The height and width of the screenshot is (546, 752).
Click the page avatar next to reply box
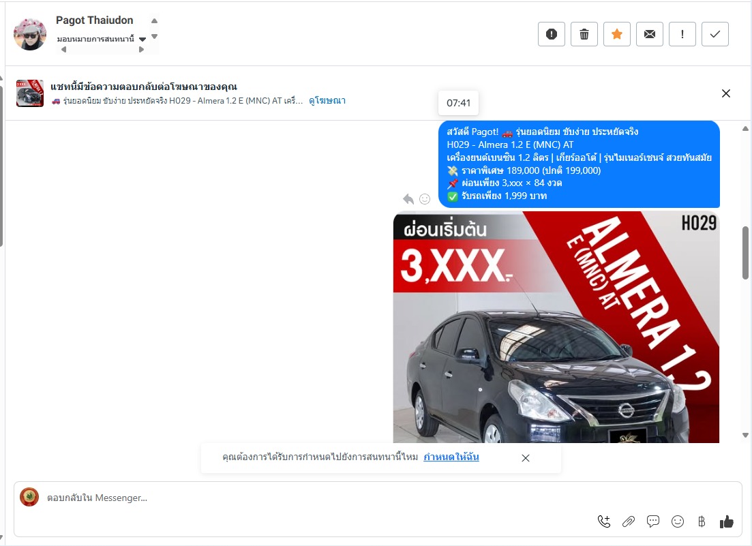click(29, 497)
